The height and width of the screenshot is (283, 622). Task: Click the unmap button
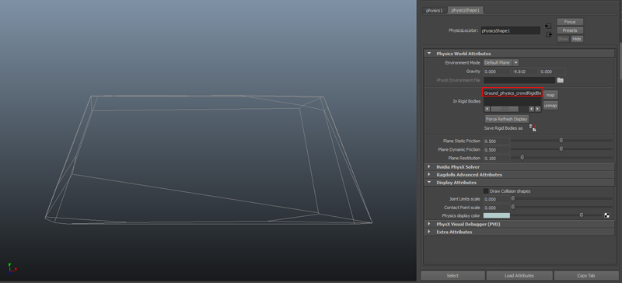click(x=550, y=106)
